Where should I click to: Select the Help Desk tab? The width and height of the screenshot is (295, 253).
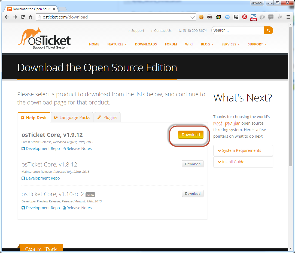(34, 118)
